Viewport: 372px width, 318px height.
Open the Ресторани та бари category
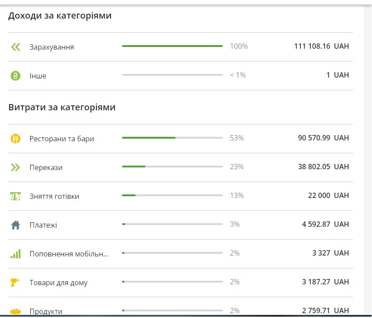click(x=62, y=139)
